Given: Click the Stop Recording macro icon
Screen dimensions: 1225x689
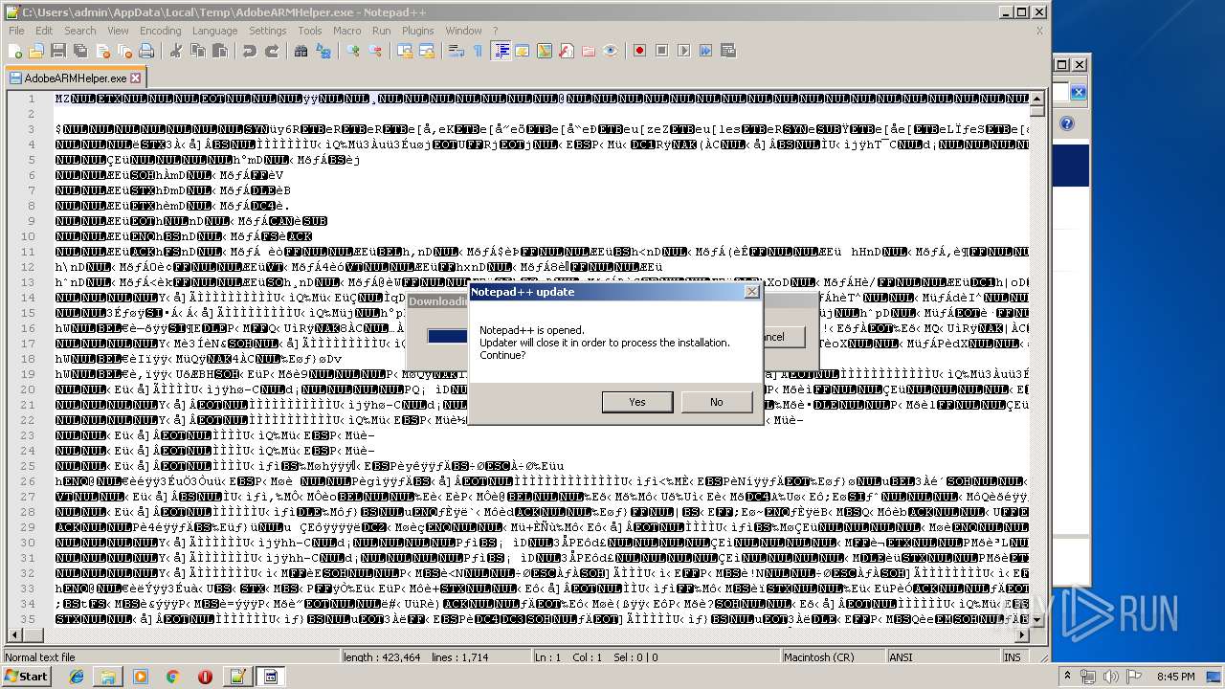Looking at the screenshot, I should (x=662, y=51).
